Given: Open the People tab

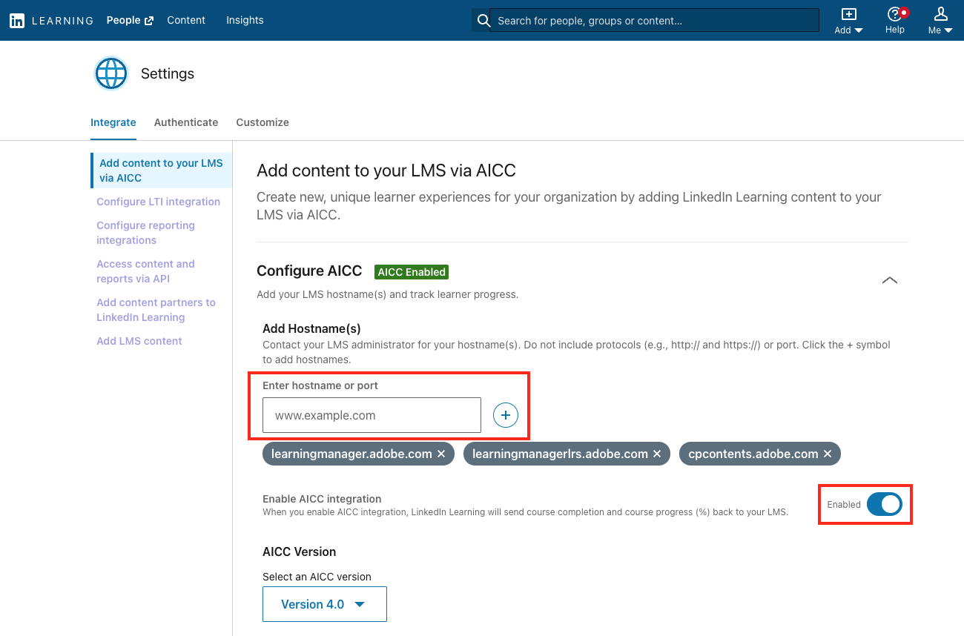Looking at the screenshot, I should (130, 20).
